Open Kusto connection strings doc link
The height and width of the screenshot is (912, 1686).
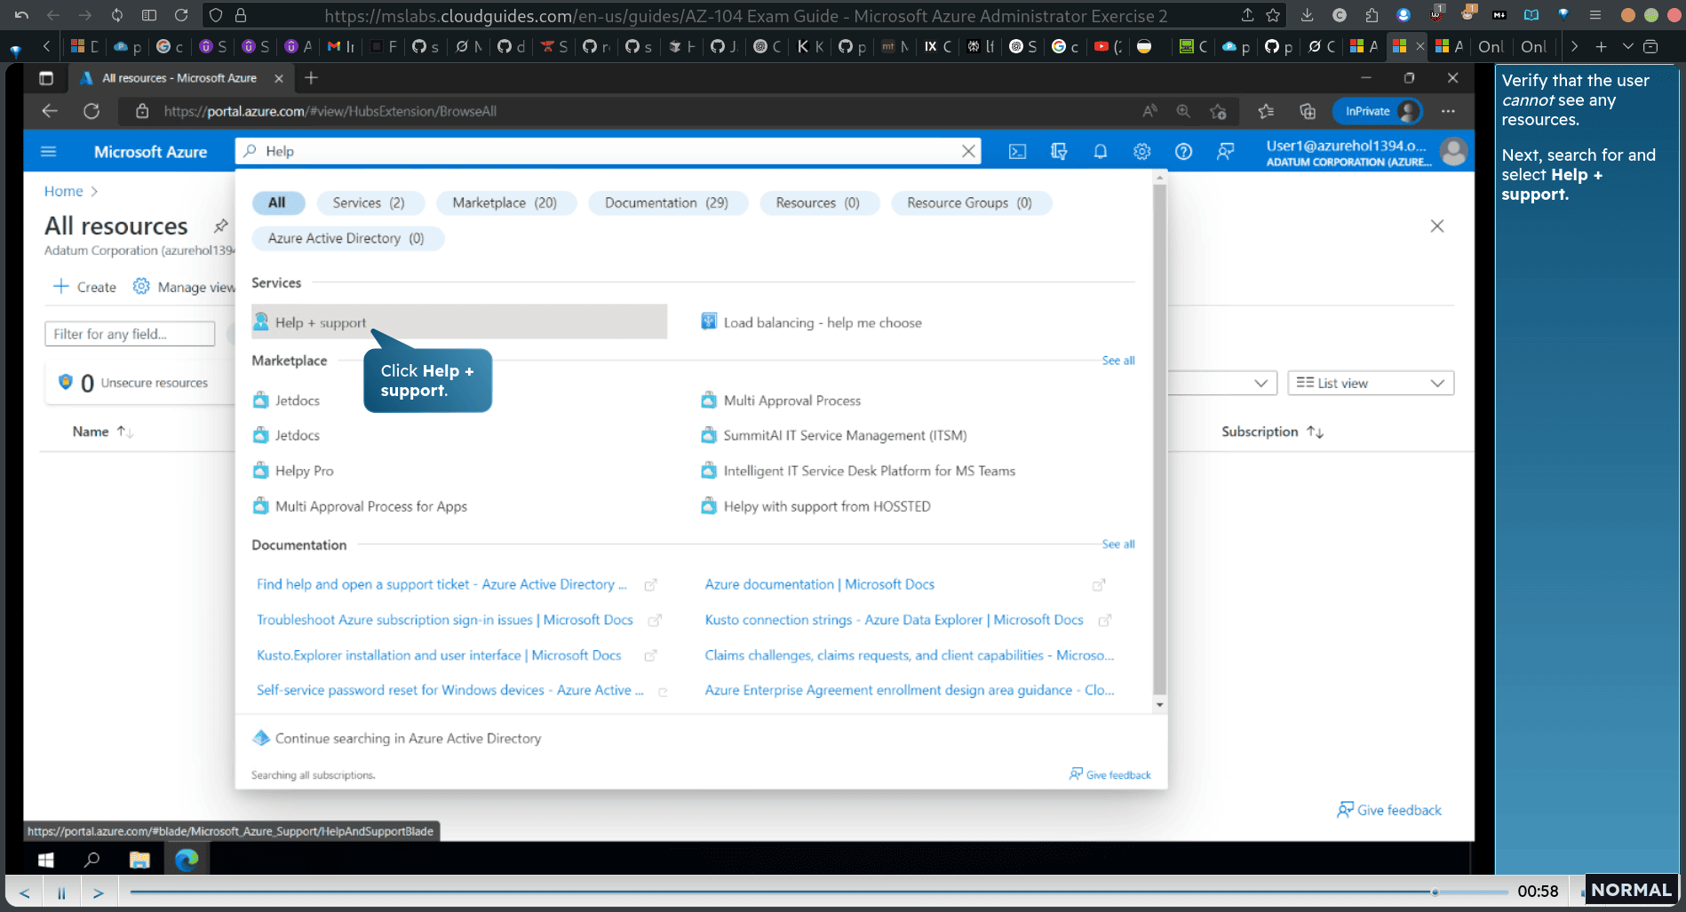(894, 620)
